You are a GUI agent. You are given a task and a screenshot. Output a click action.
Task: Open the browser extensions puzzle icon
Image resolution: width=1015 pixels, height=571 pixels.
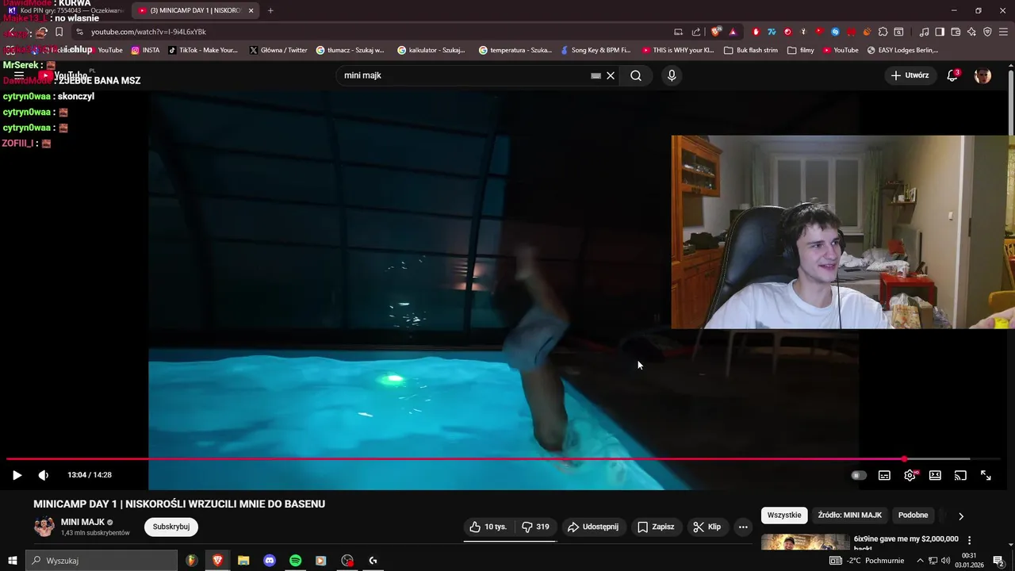(x=883, y=32)
